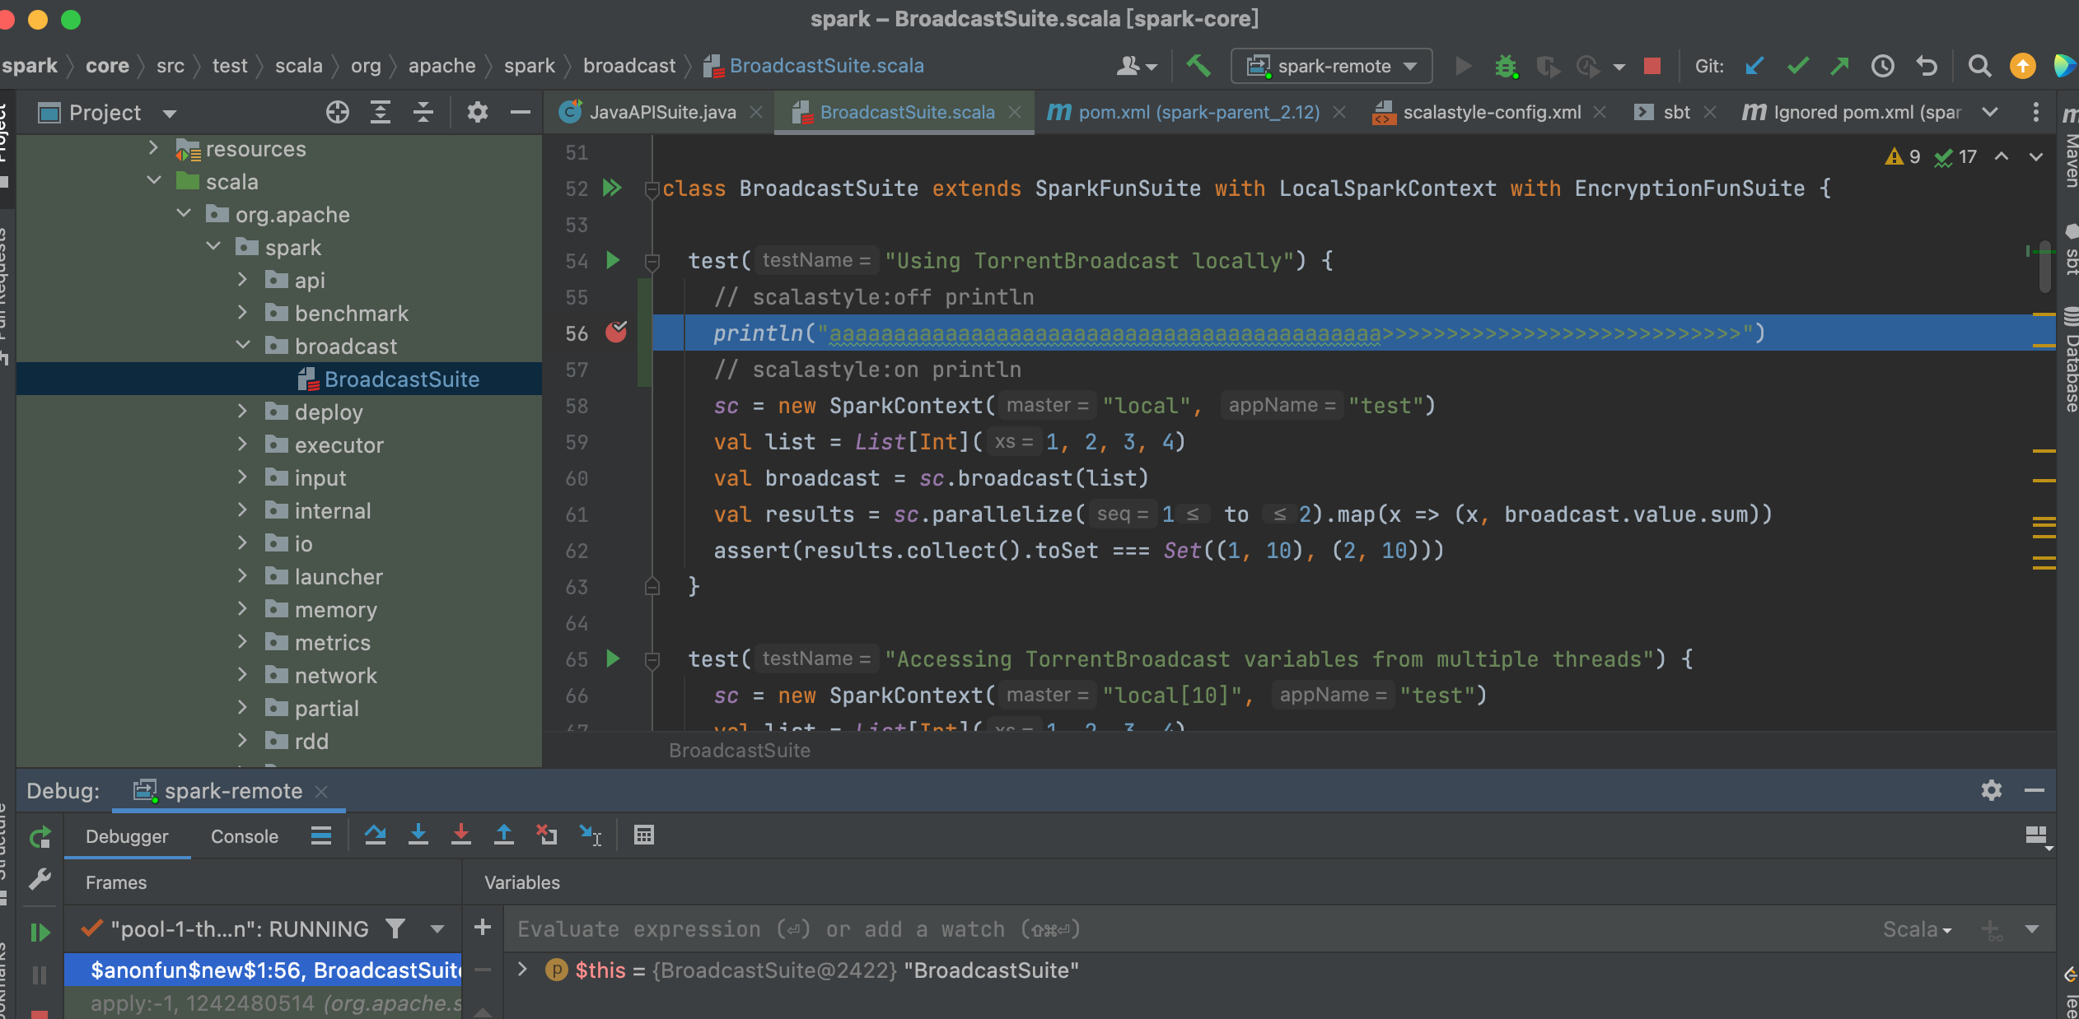Open Project panel settings gear

click(x=477, y=112)
